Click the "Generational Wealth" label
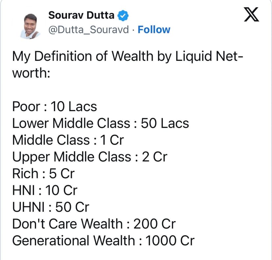Viewport: 272px width, 260px height. tap(73, 241)
